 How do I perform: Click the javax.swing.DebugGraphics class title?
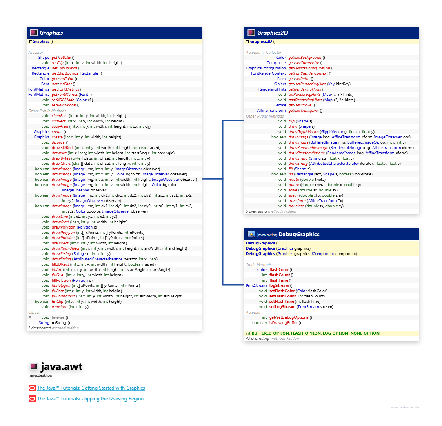[x=288, y=234]
